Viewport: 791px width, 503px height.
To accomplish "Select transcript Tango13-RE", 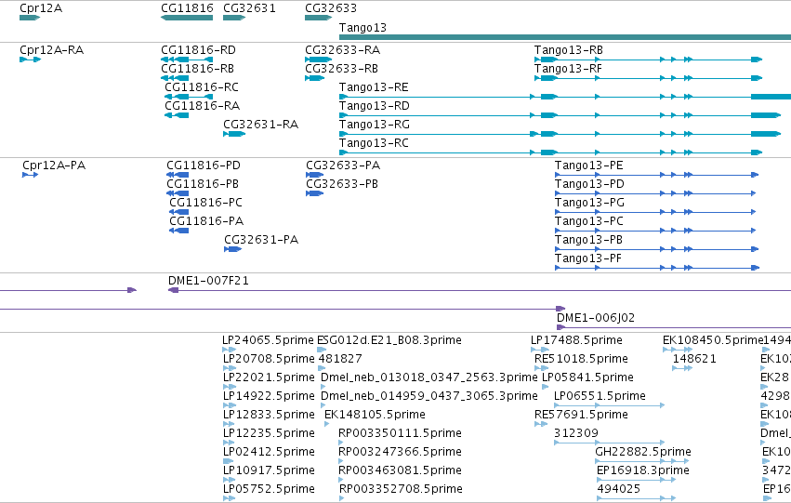I will coord(374,87).
